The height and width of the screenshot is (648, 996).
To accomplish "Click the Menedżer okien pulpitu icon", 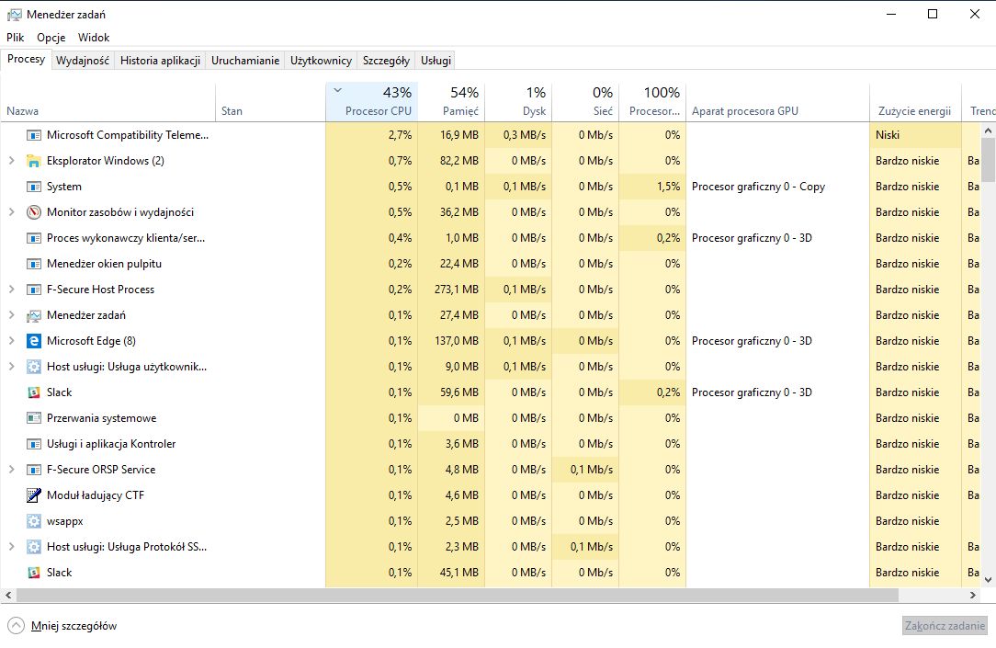I will tap(34, 264).
